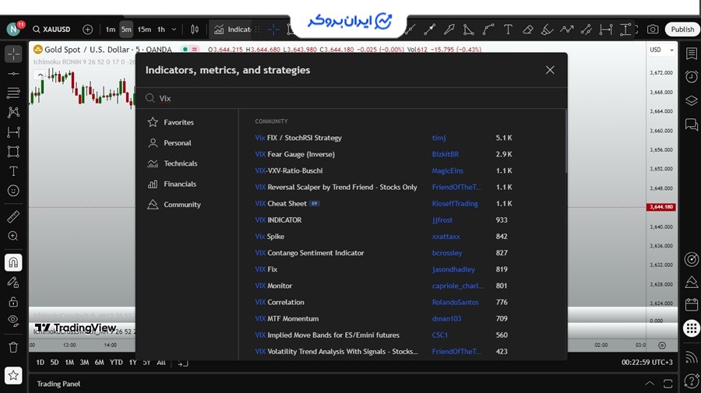Expand the time interval dropdown arrow
Screen dimensions: 701x393
174,30
